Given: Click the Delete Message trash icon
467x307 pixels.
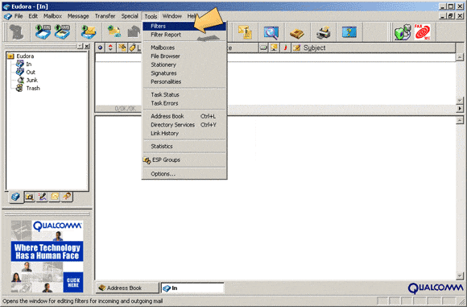Looking at the screenshot, I should (16, 32).
